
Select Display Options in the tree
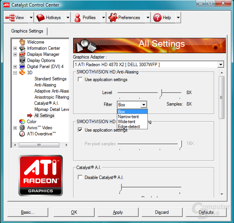41,60
